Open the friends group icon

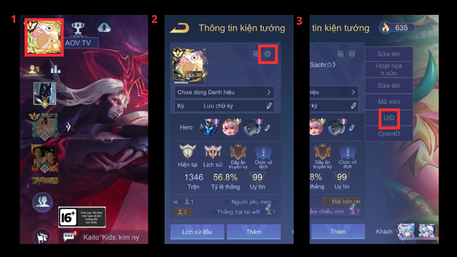click(42, 202)
